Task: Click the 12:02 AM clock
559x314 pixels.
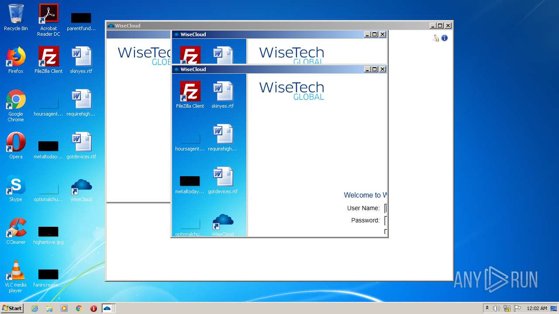Action: 537,308
